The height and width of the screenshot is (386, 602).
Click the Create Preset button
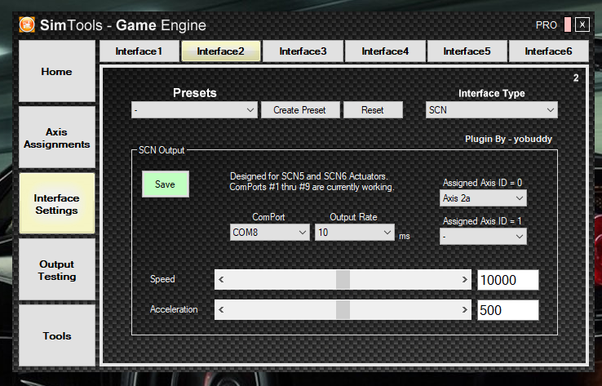click(300, 110)
